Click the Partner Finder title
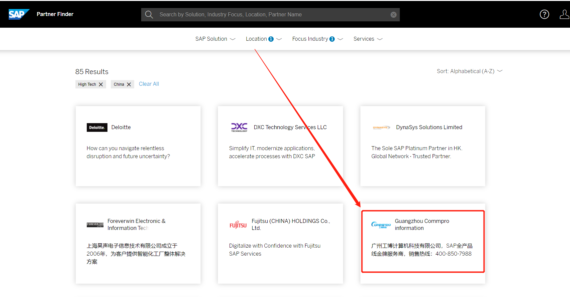 (x=55, y=14)
